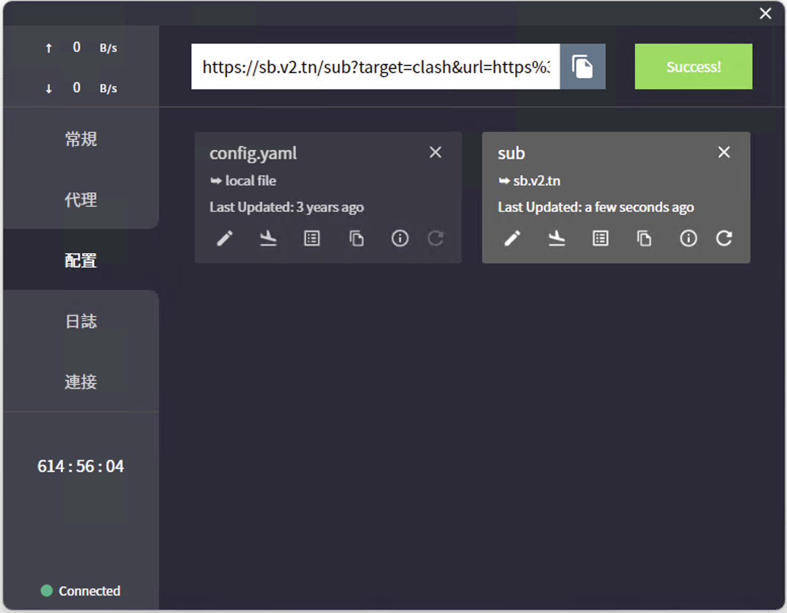787x613 pixels.
Task: Click into the subscription URL input field
Action: [375, 67]
